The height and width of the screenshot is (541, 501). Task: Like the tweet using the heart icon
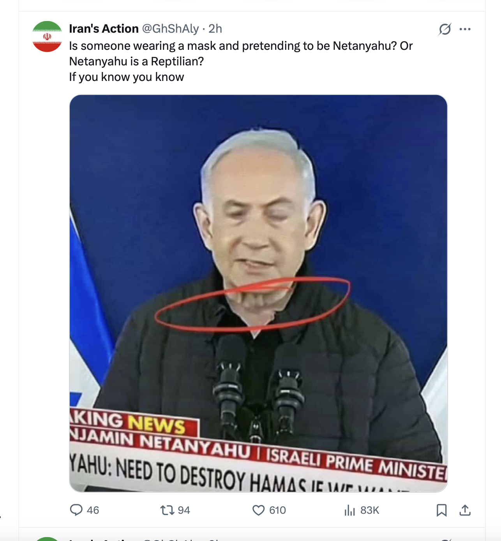[258, 510]
